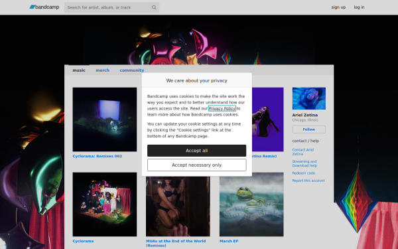Viewport: 398px width, 249px height.
Task: Click Accept necessary only button
Action: [x=197, y=165]
